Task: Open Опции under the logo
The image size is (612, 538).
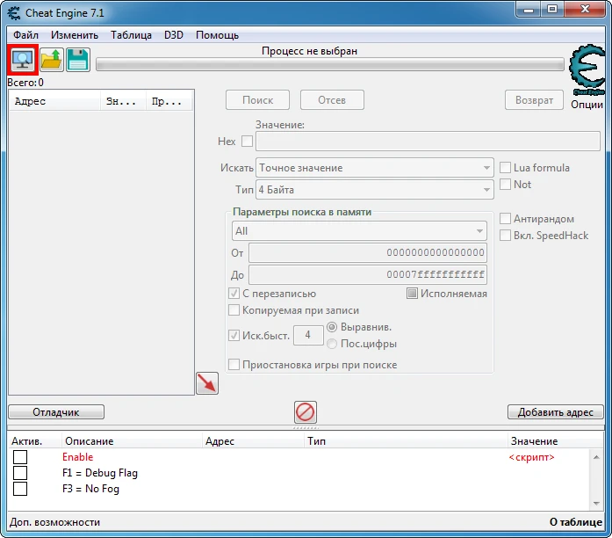Action: coord(587,105)
